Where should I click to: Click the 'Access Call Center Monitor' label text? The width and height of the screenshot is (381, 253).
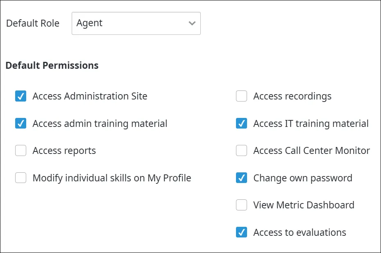[311, 151]
